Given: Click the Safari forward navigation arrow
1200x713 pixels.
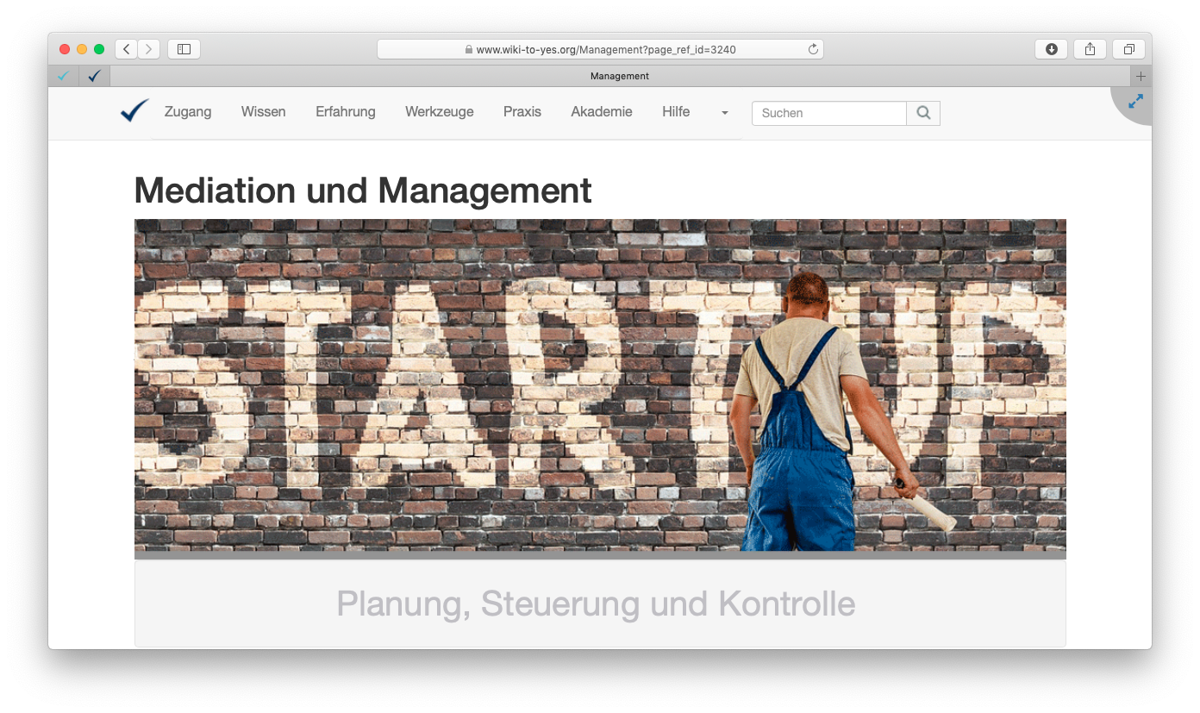Looking at the screenshot, I should point(149,49).
